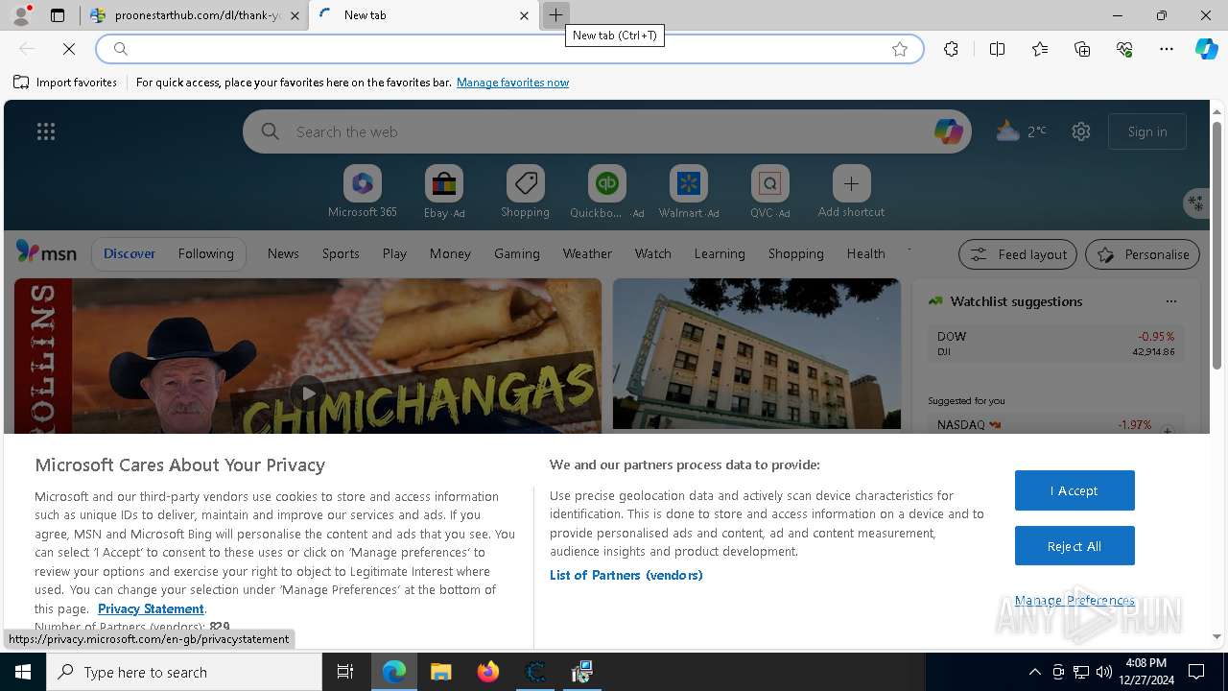Open Manage favorites now link

pyautogui.click(x=512, y=83)
